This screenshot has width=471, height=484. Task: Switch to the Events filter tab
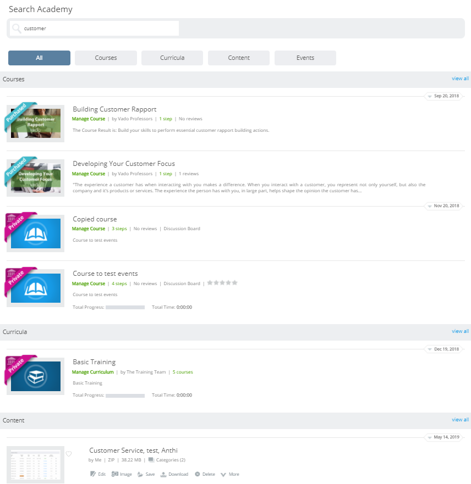pyautogui.click(x=305, y=58)
